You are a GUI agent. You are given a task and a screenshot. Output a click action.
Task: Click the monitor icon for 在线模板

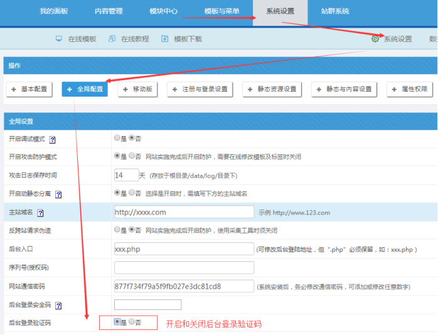coord(59,39)
